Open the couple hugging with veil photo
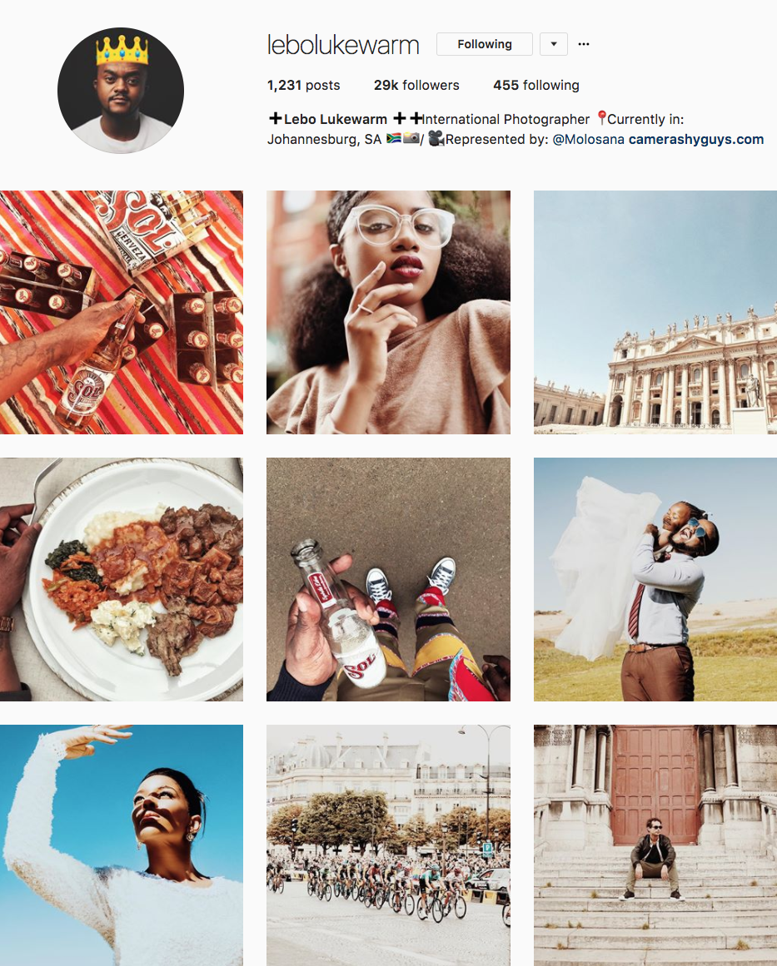Viewport: 777px width, 966px height. [655, 579]
